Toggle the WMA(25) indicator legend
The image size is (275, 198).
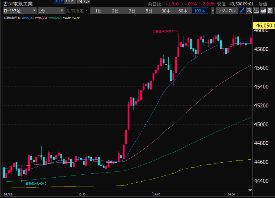tap(27, 18)
